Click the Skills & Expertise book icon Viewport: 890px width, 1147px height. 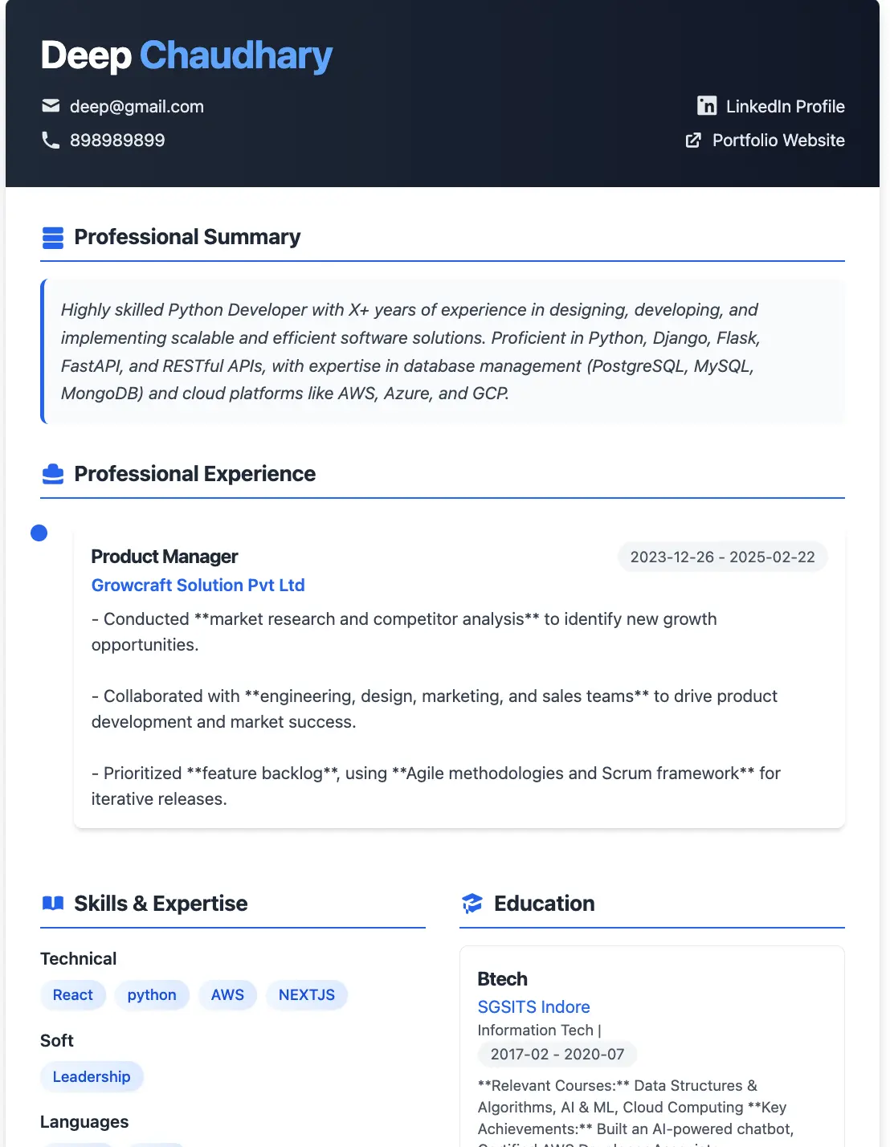point(53,904)
